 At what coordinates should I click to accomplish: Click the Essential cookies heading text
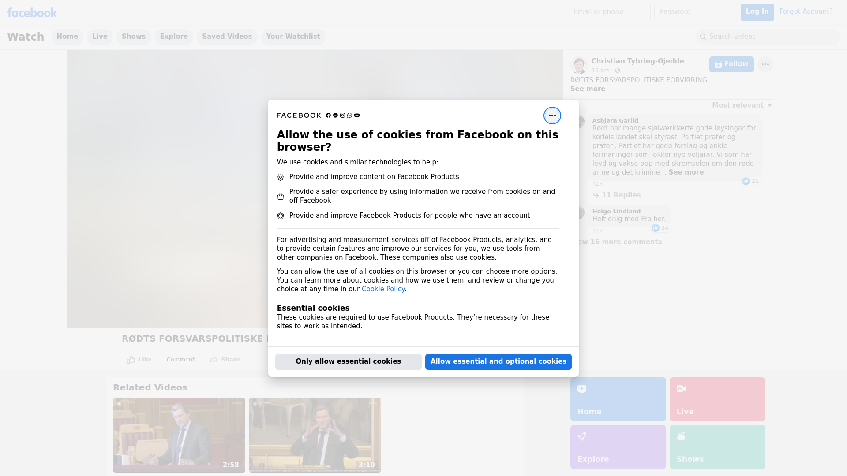(x=313, y=308)
